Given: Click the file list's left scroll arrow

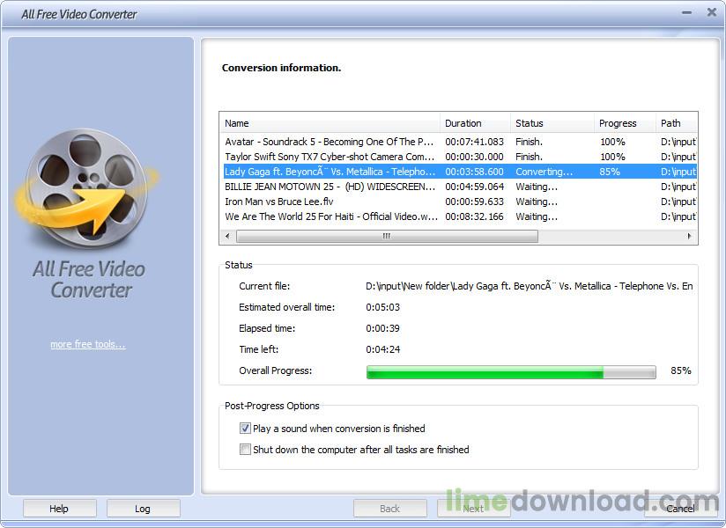Looking at the screenshot, I should click(x=228, y=237).
